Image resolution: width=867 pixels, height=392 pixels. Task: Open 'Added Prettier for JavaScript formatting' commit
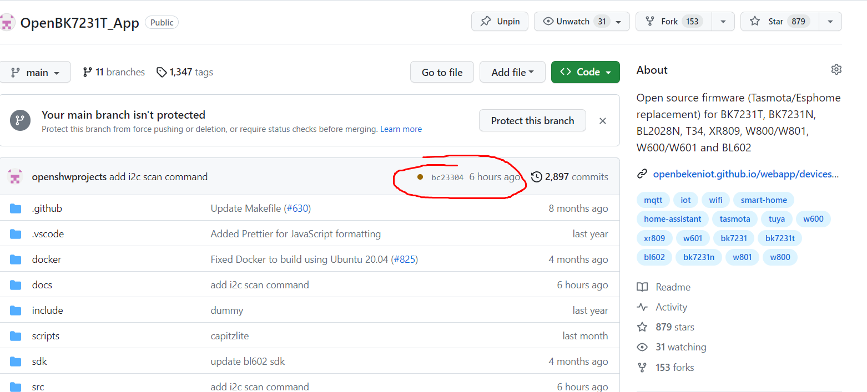pos(296,234)
